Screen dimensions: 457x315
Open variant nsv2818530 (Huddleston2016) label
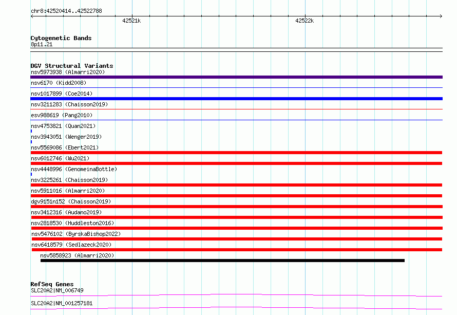(x=72, y=223)
